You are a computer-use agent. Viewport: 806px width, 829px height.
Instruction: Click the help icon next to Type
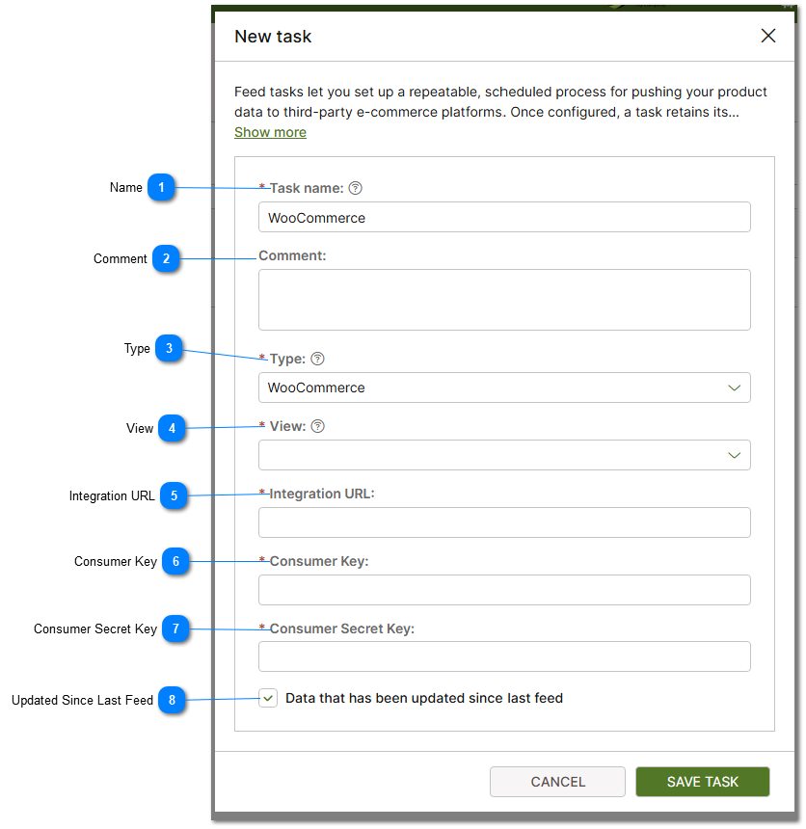317,359
